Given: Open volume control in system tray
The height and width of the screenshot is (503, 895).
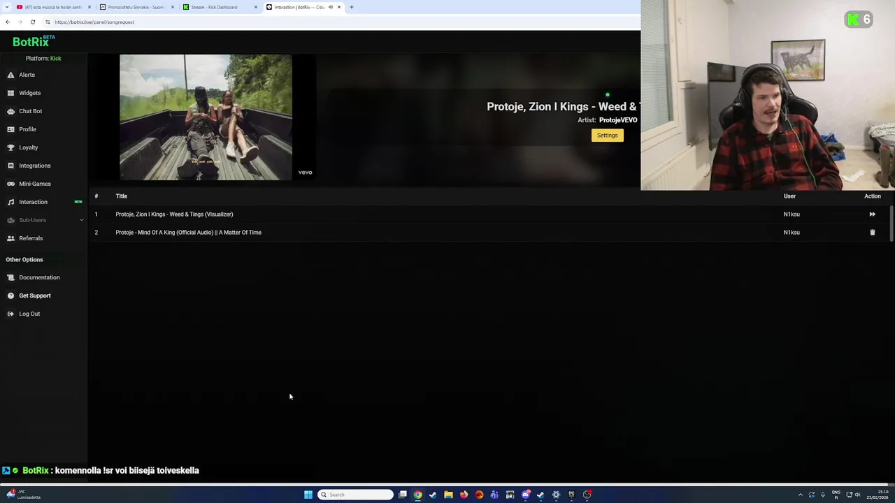Looking at the screenshot, I should pos(858,495).
